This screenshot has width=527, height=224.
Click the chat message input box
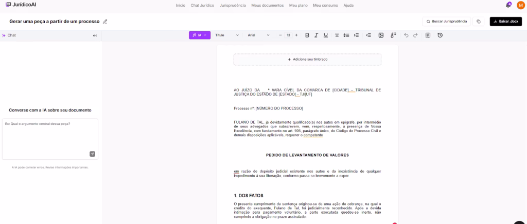point(50,139)
